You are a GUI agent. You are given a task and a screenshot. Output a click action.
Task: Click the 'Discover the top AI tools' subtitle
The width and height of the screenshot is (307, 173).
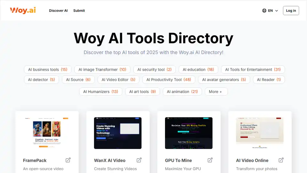click(x=153, y=52)
